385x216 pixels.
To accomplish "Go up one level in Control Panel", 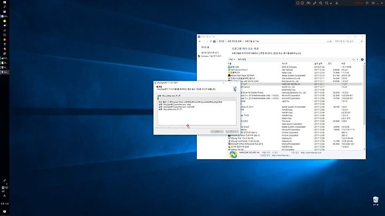I will 211,42.
